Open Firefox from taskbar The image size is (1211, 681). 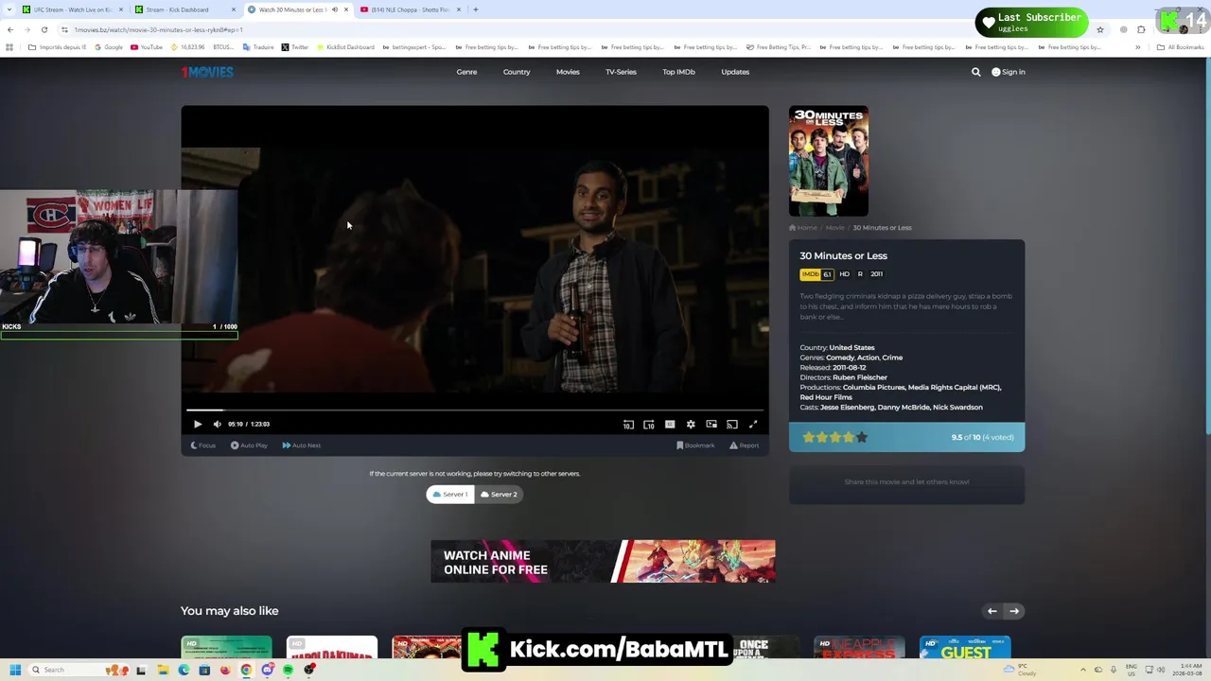(225, 670)
